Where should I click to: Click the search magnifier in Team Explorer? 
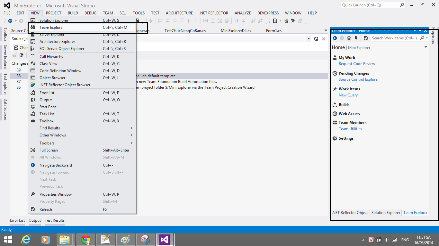click(x=422, y=38)
